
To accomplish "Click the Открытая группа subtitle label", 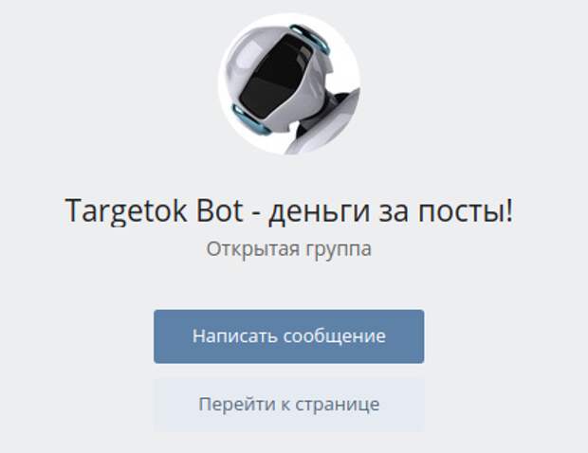I will [x=288, y=249].
